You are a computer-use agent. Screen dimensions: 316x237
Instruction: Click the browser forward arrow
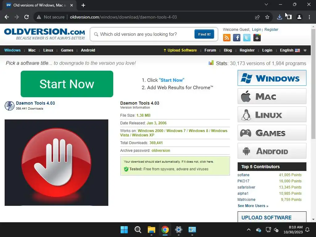[17, 17]
